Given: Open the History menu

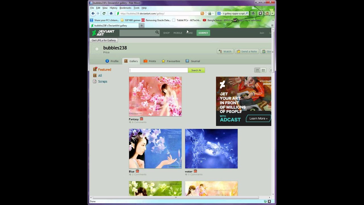Looking at the screenshot, I should coord(113,8).
